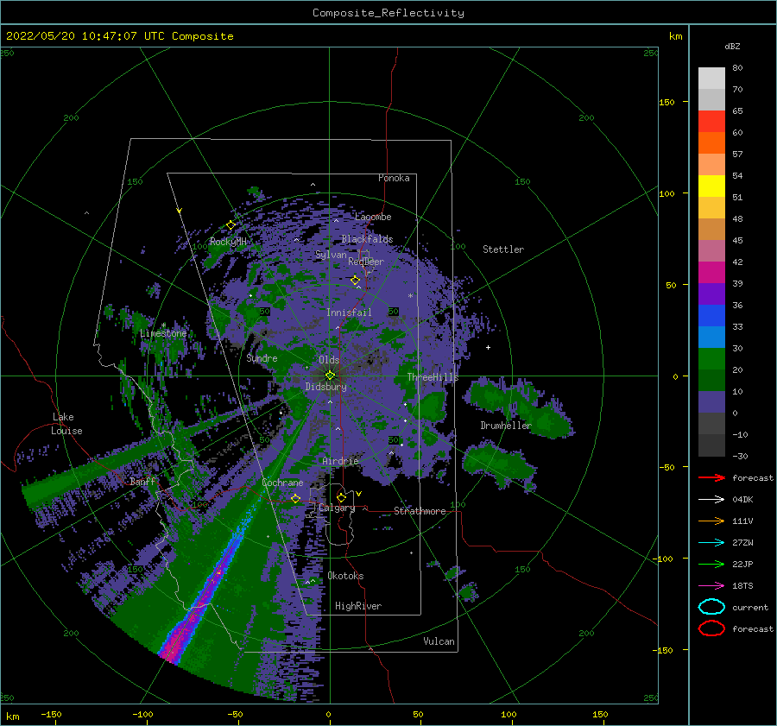Click the yellow diamond marker near RockyMH
The height and width of the screenshot is (726, 777).
(231, 225)
